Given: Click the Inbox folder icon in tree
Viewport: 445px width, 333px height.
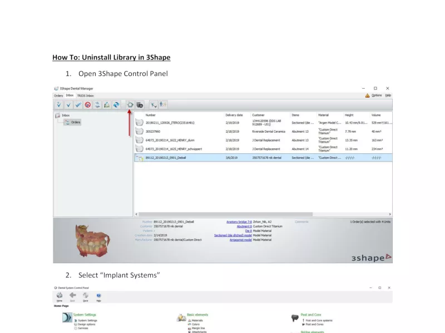Looking at the screenshot, I should click(58, 115).
